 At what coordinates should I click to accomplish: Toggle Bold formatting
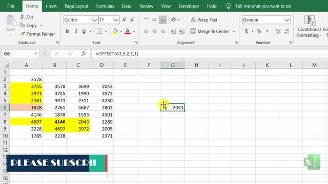[67, 31]
